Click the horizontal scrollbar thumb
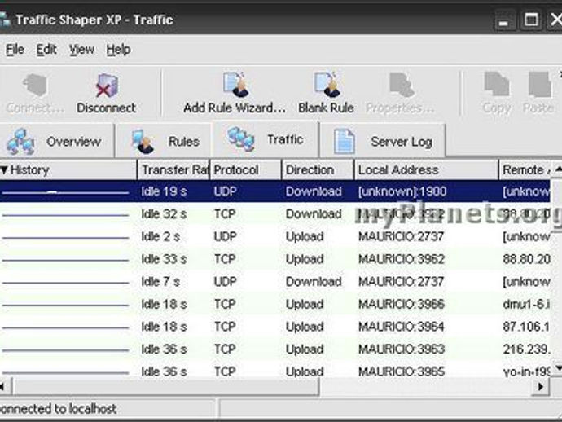The width and height of the screenshot is (562, 422). (x=165, y=387)
